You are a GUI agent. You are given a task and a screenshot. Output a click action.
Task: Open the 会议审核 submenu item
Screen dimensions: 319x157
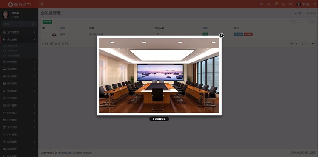12,51
